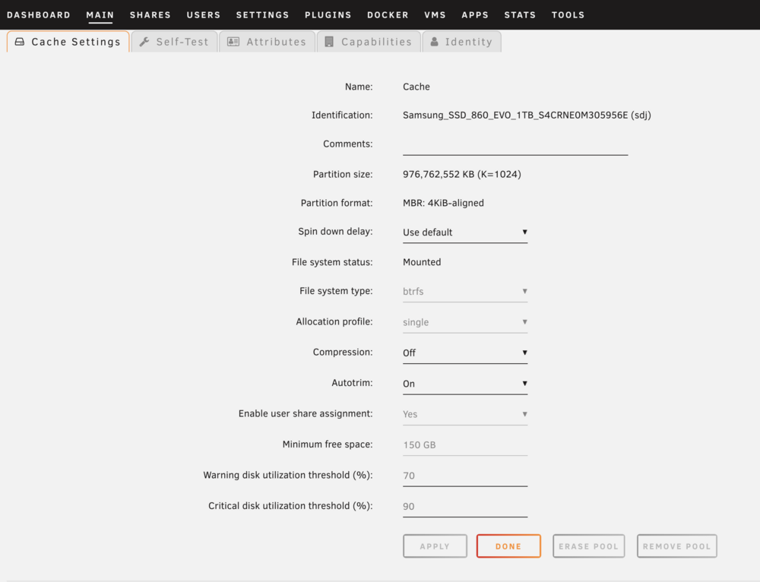This screenshot has width=760, height=582.
Task: Open the Allocation profile dropdown
Action: click(x=465, y=322)
